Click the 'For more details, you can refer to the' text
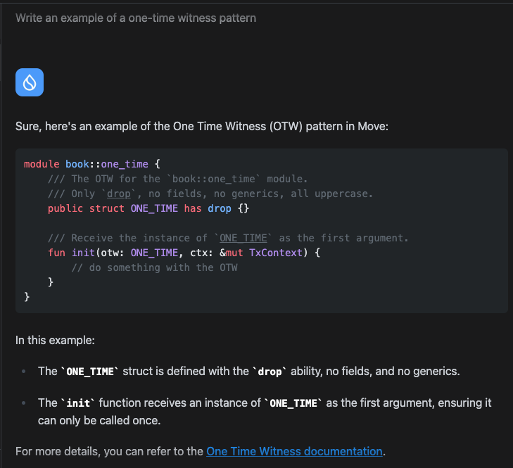513x468 pixels. click(109, 451)
